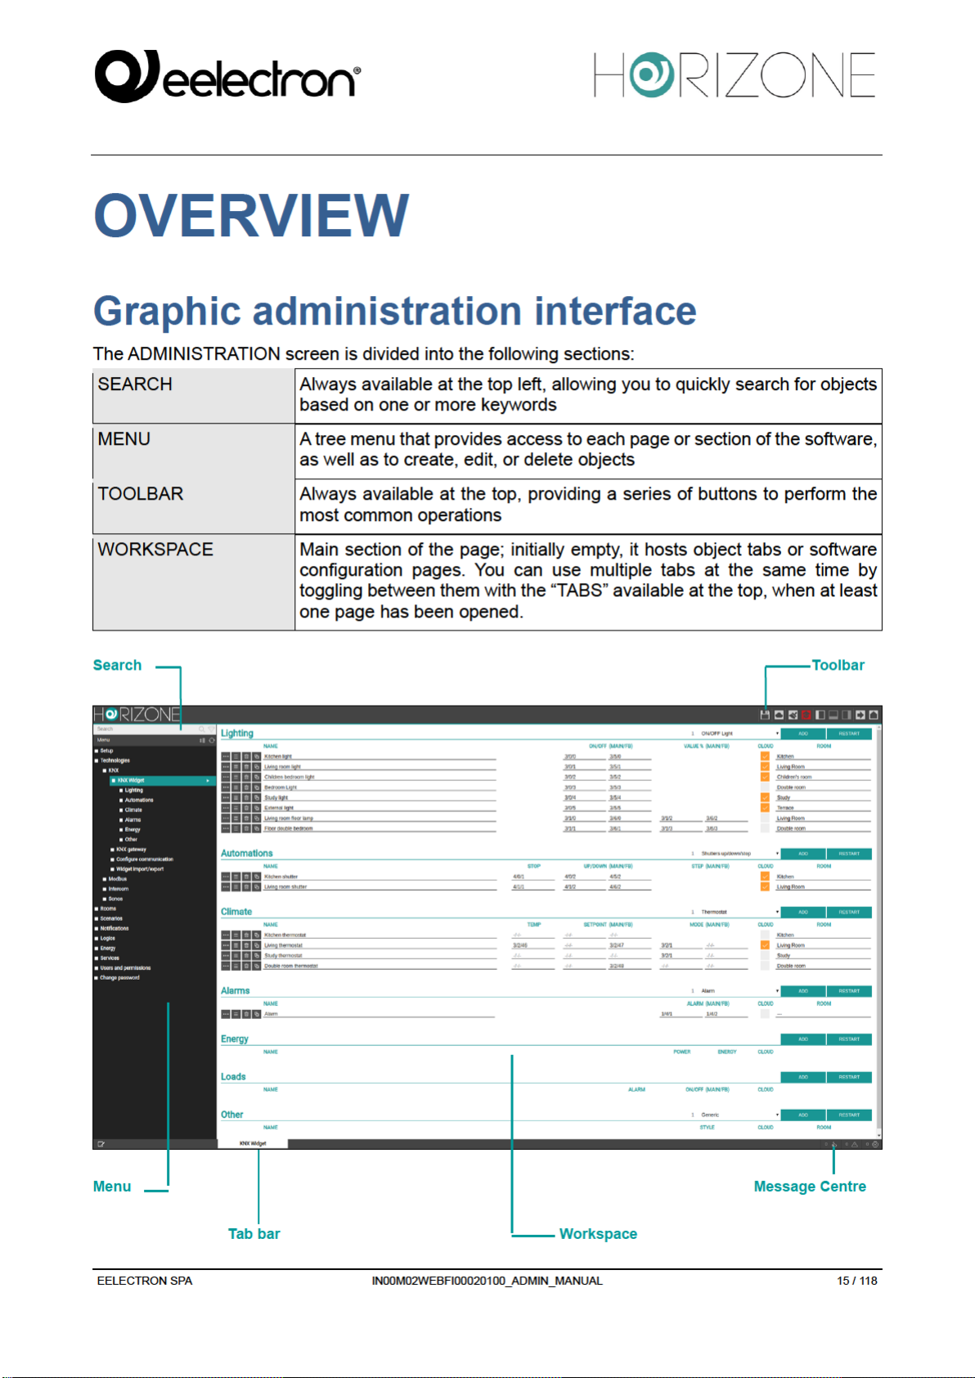Click the warning triangle icon in status bar
This screenshot has height=1378, width=975.
coord(855,1144)
